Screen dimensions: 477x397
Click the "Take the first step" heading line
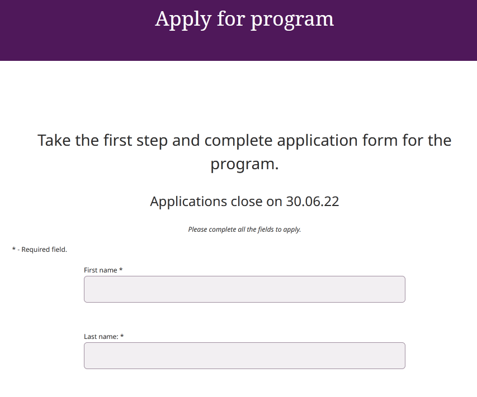tap(244, 140)
